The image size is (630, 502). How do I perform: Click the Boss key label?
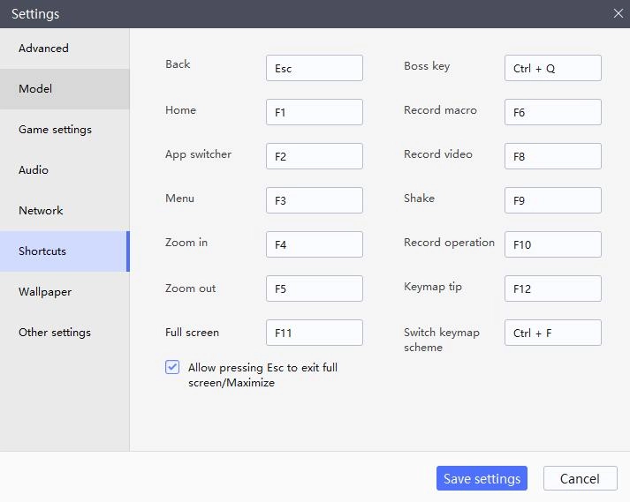point(427,66)
